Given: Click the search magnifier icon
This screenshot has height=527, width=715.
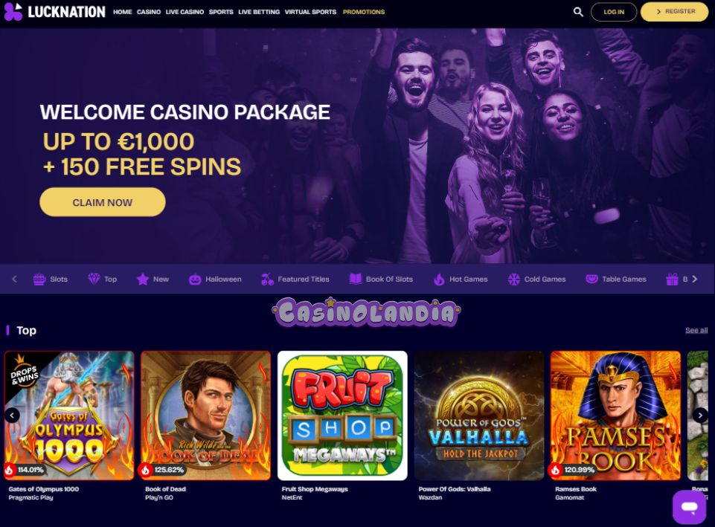Looking at the screenshot, I should pyautogui.click(x=578, y=12).
